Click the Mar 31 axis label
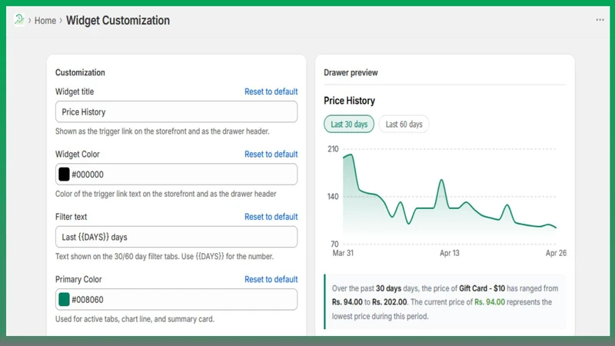This screenshot has height=346, width=615. tap(343, 253)
